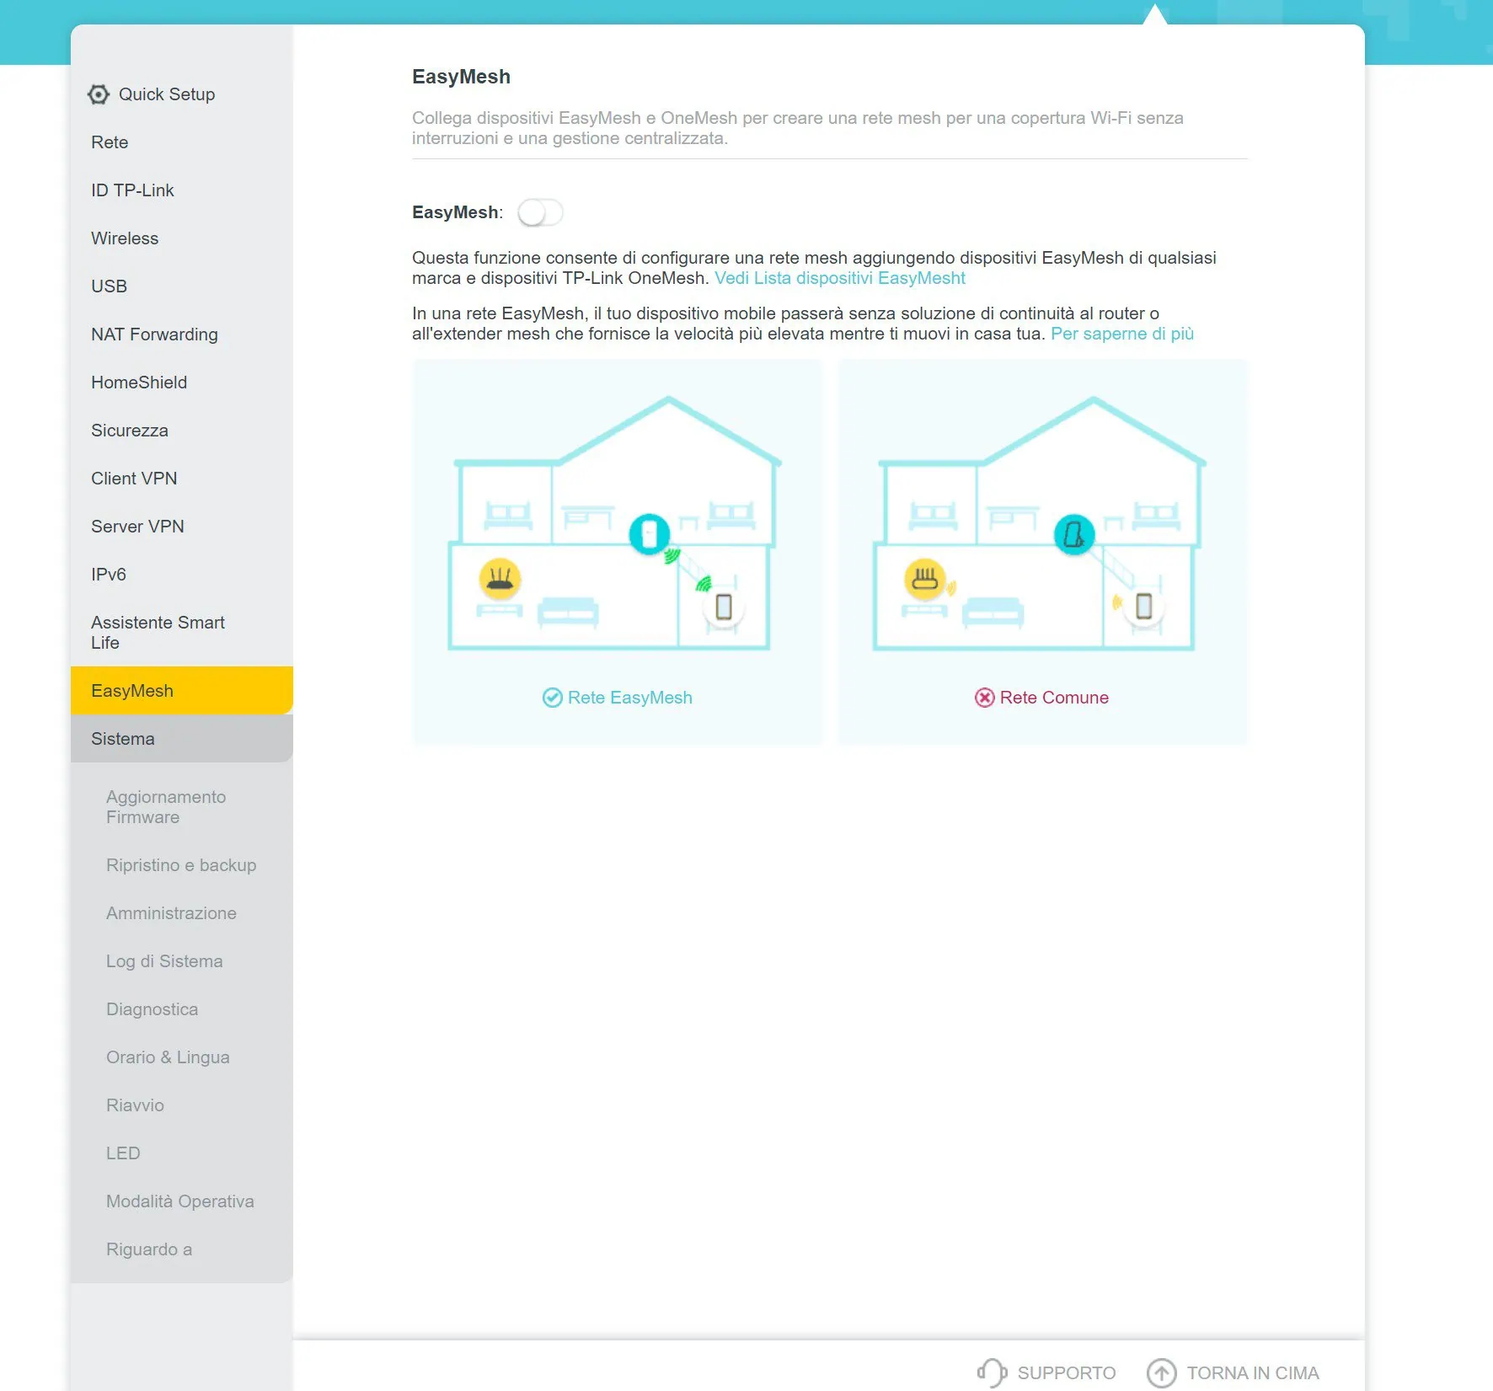Follow the Per saperne di più link
Screen dimensions: 1493x1391
point(1122,334)
